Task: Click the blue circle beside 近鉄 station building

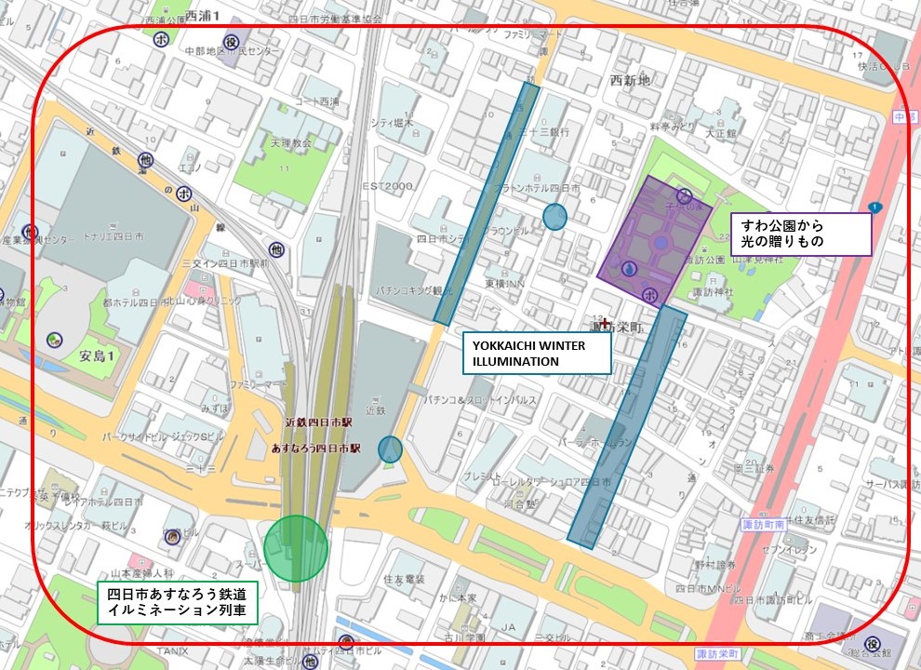Action: coord(391,449)
